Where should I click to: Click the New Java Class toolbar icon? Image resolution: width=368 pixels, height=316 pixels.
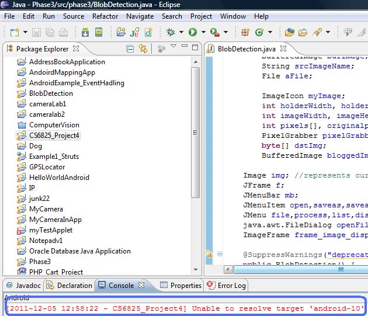coord(258,32)
